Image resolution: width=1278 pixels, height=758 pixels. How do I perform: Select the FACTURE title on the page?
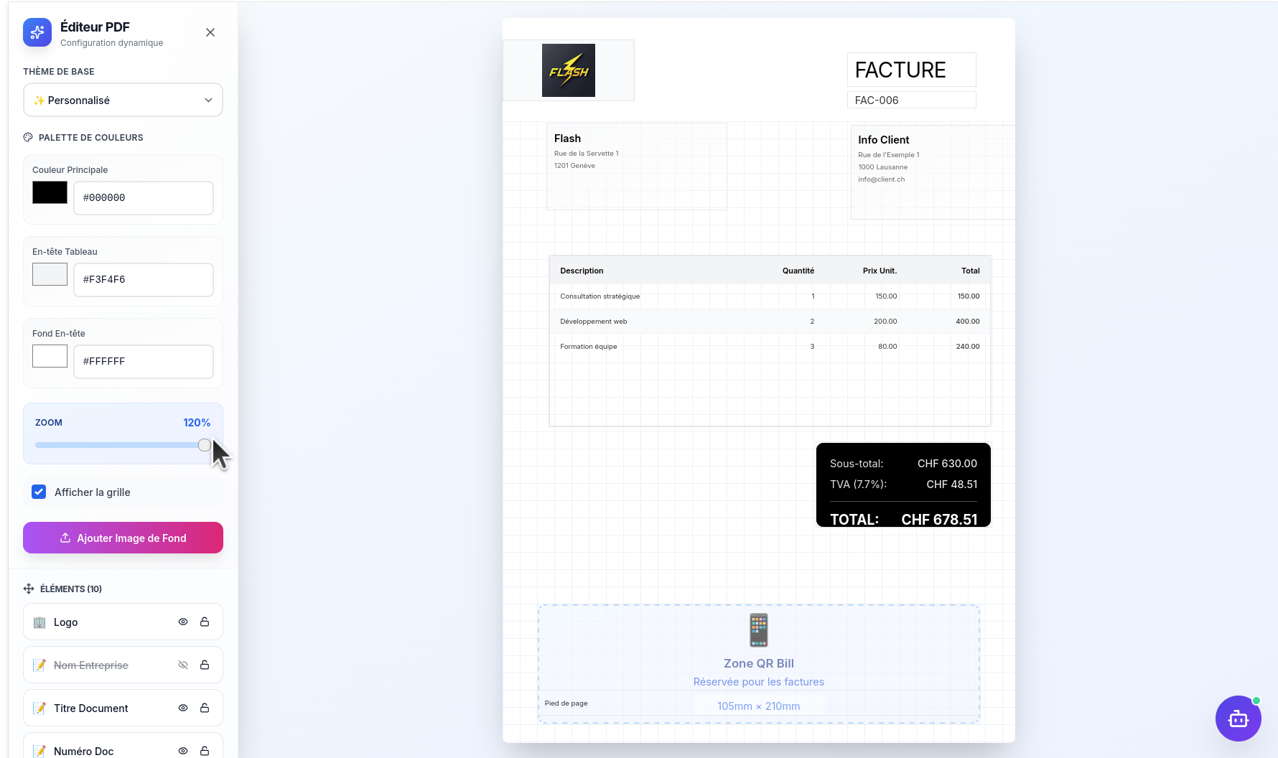910,70
